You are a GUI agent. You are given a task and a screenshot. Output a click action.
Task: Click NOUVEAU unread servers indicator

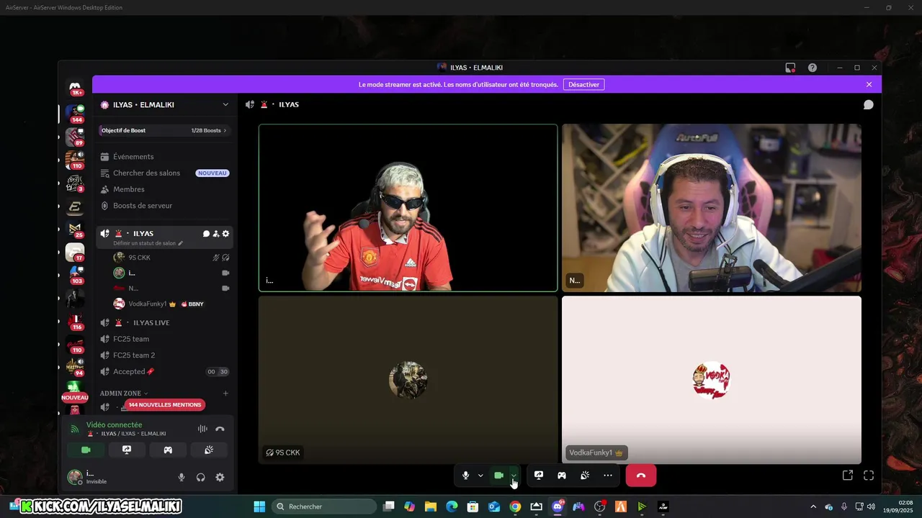pos(75,397)
